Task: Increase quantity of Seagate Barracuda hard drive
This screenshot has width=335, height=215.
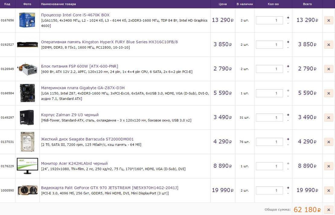Action: (x=288, y=139)
